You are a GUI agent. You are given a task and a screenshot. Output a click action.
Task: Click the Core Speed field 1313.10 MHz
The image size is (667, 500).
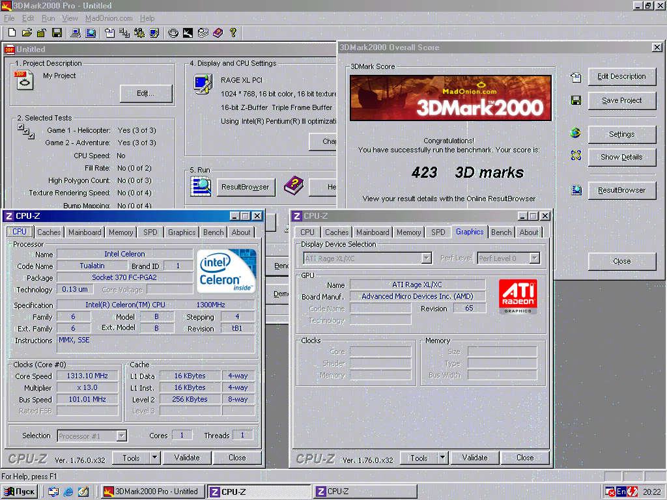coord(87,376)
